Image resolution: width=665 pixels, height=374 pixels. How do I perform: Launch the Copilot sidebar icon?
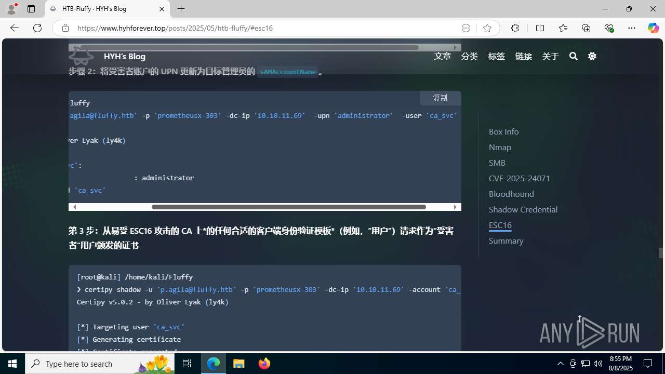653,28
